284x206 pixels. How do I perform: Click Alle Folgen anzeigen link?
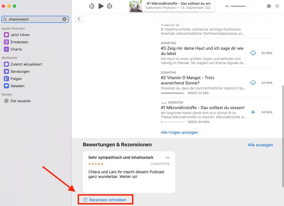coord(179,132)
